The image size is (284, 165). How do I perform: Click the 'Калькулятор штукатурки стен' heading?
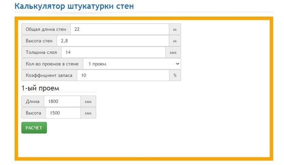74,6
